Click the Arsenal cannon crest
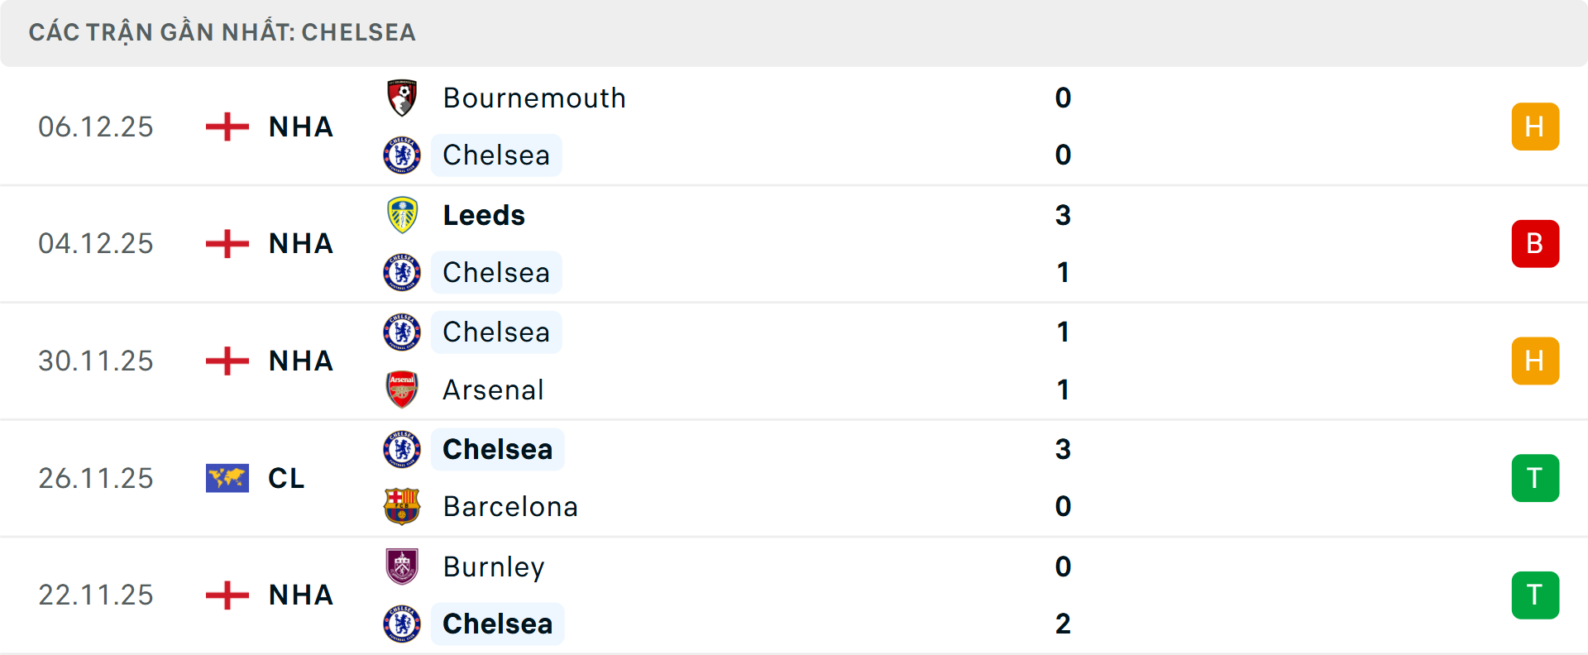The image size is (1588, 655). pos(402,390)
